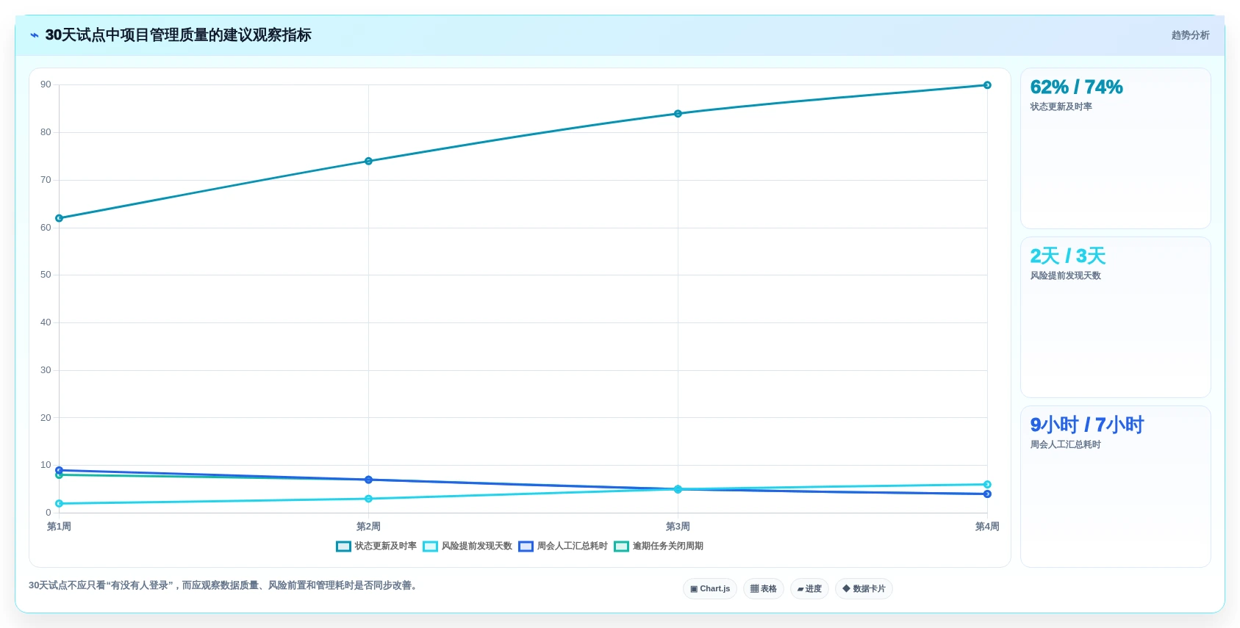This screenshot has height=628, width=1240.
Task: Click the 数据卡片 tag chip
Action: click(x=864, y=589)
